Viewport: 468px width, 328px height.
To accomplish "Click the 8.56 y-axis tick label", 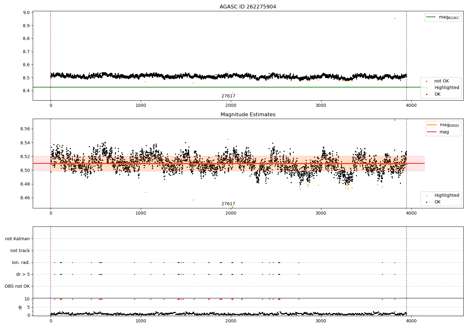I will (x=25, y=129).
